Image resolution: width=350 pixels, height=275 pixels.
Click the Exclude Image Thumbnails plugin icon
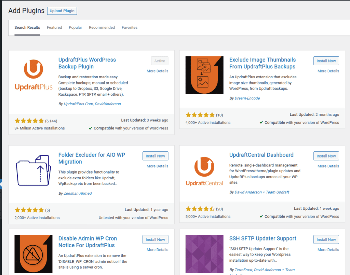(x=204, y=75)
